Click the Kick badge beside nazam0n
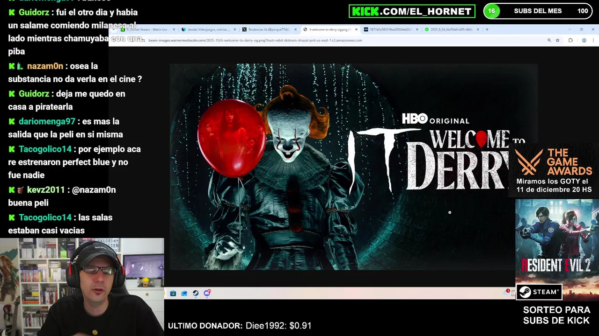599x336 pixels. pyautogui.click(x=12, y=66)
